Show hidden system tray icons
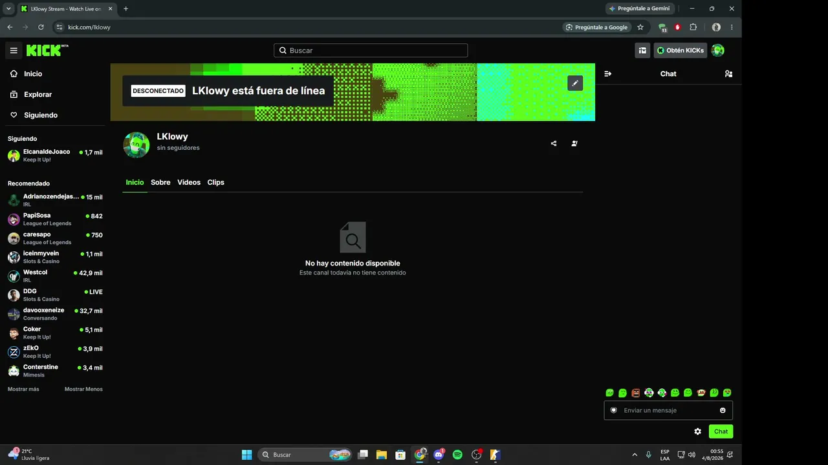Image resolution: width=828 pixels, height=465 pixels. pos(634,455)
